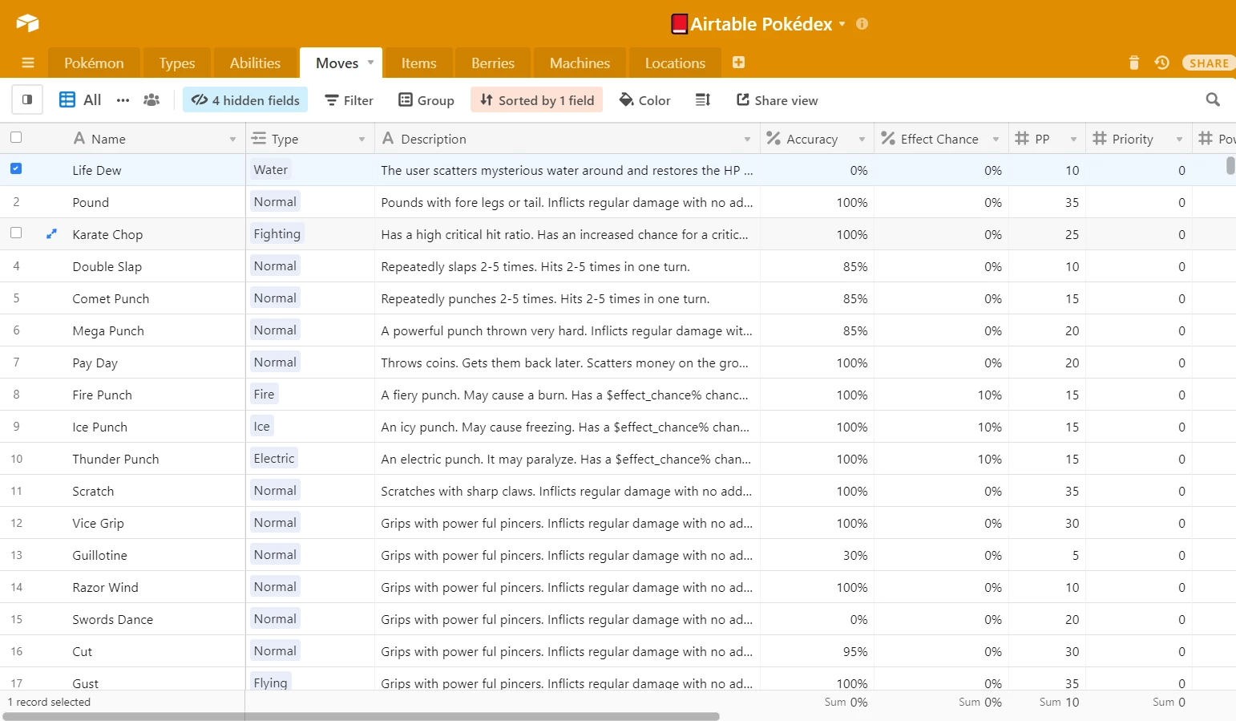Screen dimensions: 1236x721
Task: Open the Moves tab dropdown arrow
Action: (370, 62)
